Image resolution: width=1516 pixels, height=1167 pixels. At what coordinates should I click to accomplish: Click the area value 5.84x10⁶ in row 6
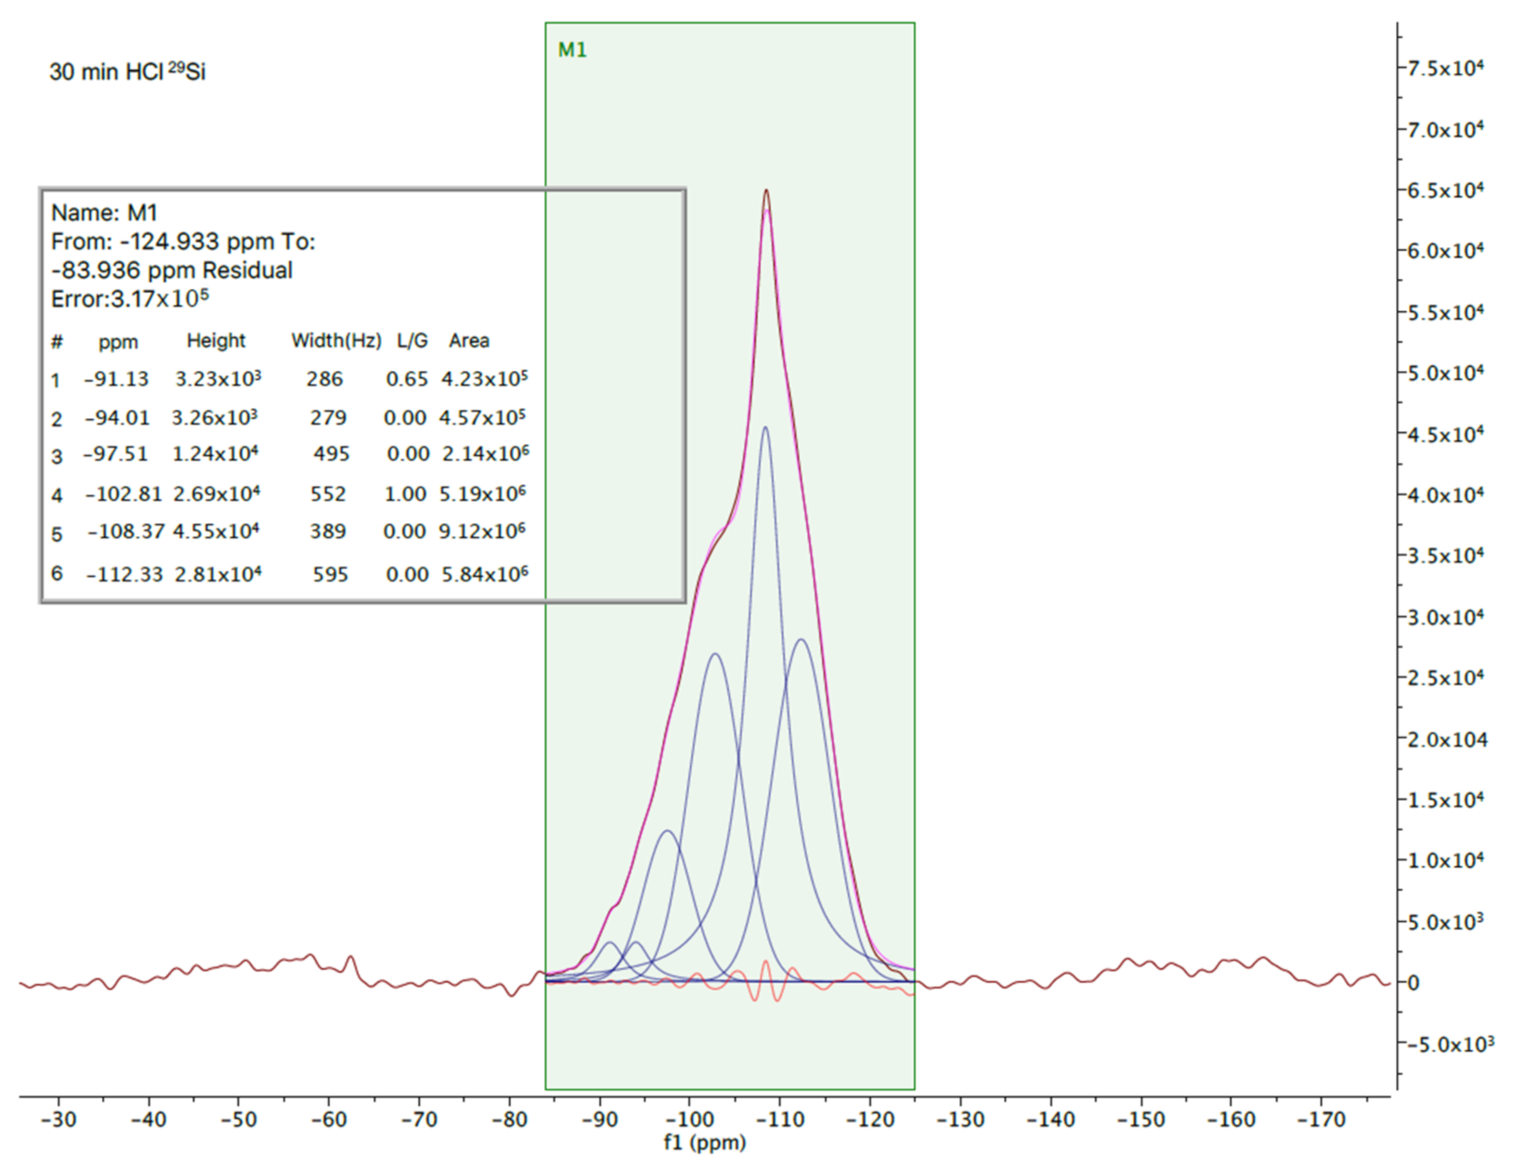(484, 574)
